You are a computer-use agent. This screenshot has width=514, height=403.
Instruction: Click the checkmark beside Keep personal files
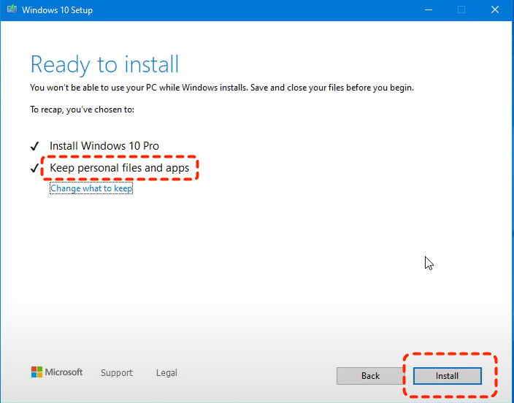click(34, 168)
